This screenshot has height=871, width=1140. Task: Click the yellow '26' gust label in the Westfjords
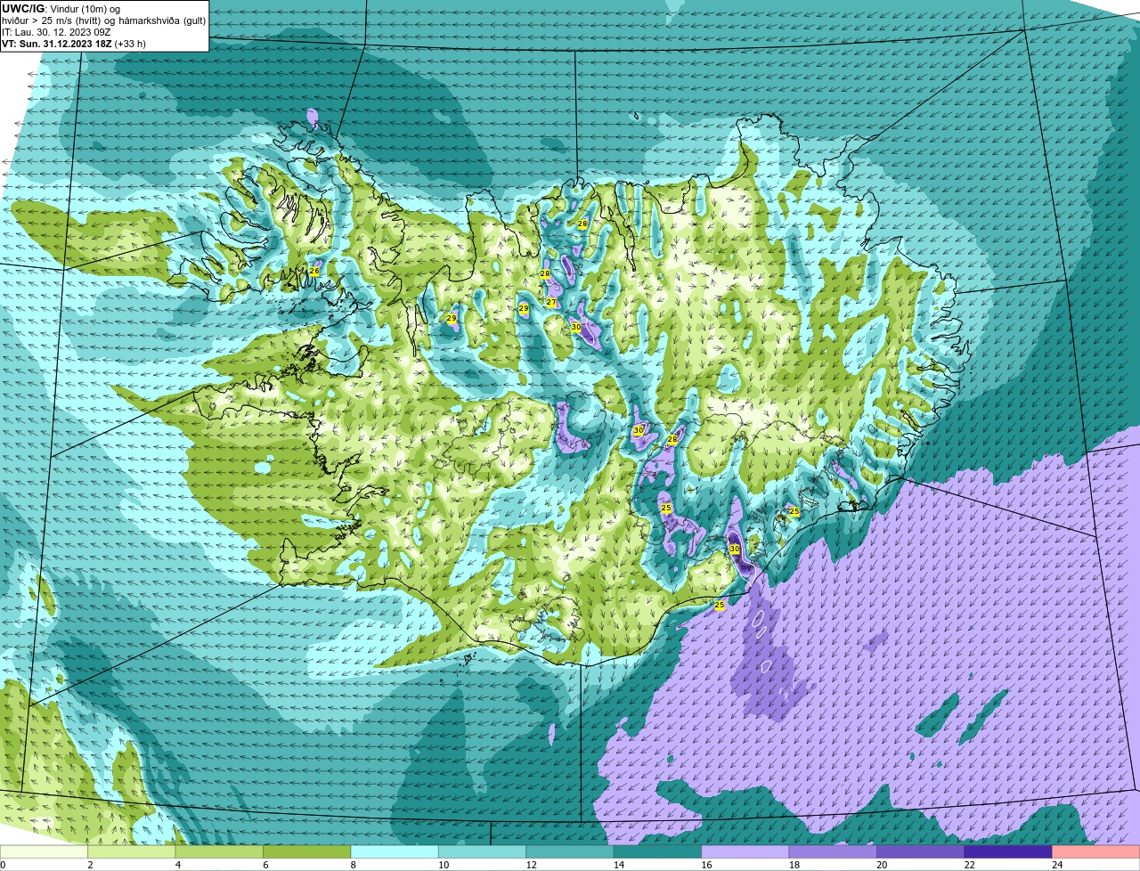point(314,271)
